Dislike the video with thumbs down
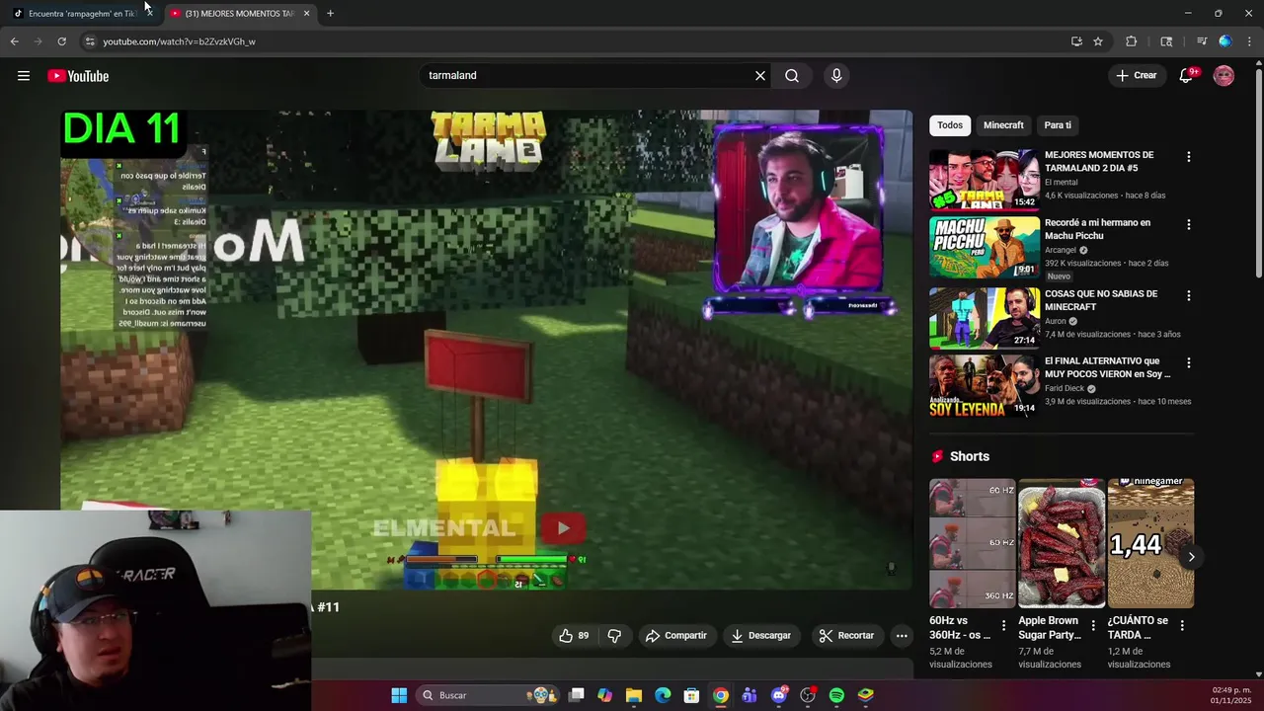This screenshot has height=711, width=1264. 614,636
